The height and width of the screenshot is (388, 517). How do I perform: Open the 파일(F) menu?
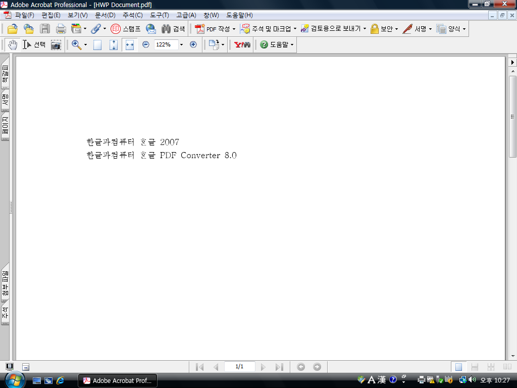pos(24,15)
